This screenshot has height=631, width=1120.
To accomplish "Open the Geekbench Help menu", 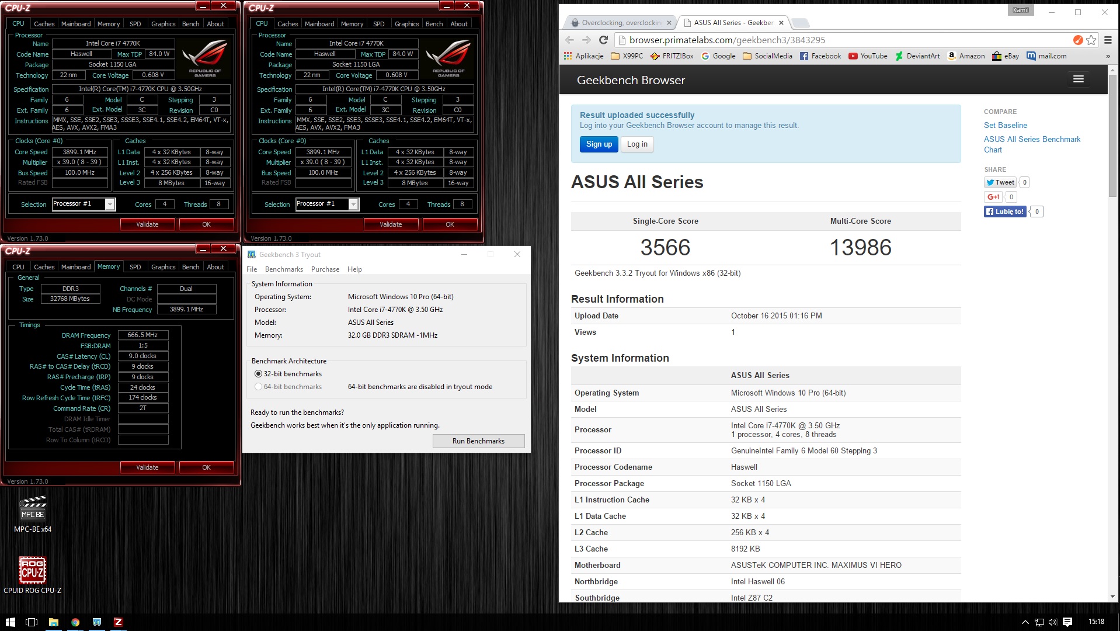I will 354,269.
